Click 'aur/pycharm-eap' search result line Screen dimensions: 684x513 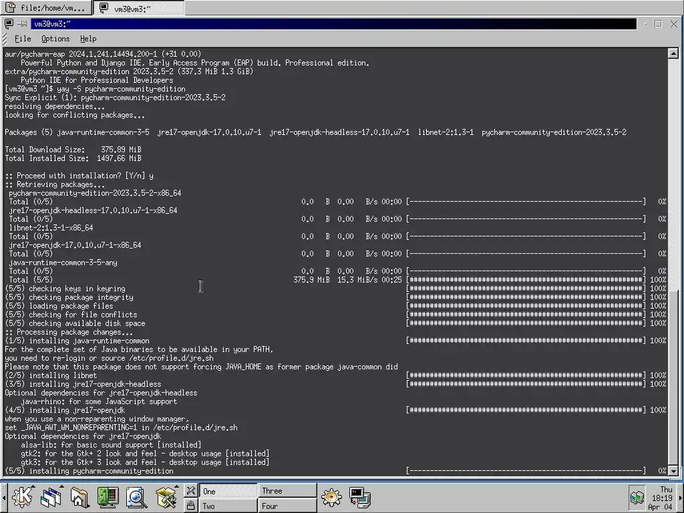[103, 54]
